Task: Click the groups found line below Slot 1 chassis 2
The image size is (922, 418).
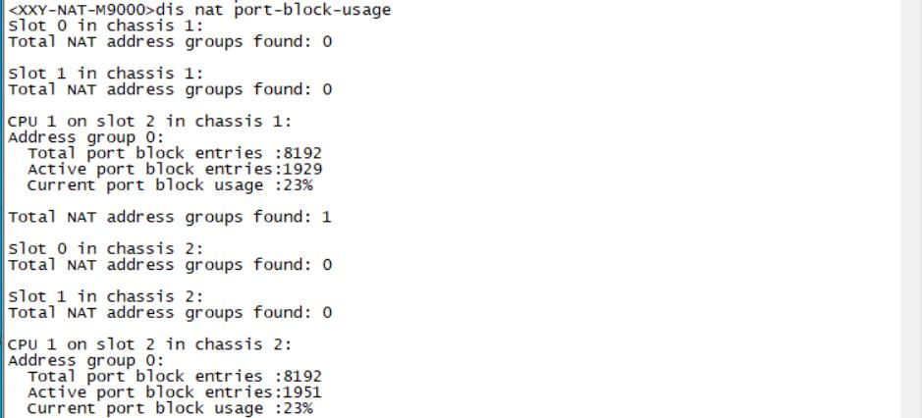Action: [170, 313]
